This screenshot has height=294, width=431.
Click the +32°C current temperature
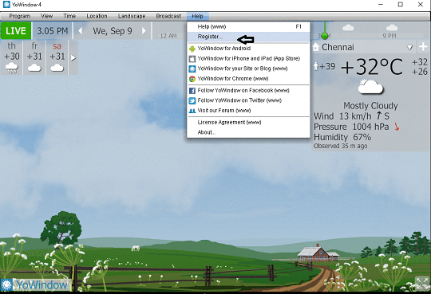pyautogui.click(x=371, y=67)
